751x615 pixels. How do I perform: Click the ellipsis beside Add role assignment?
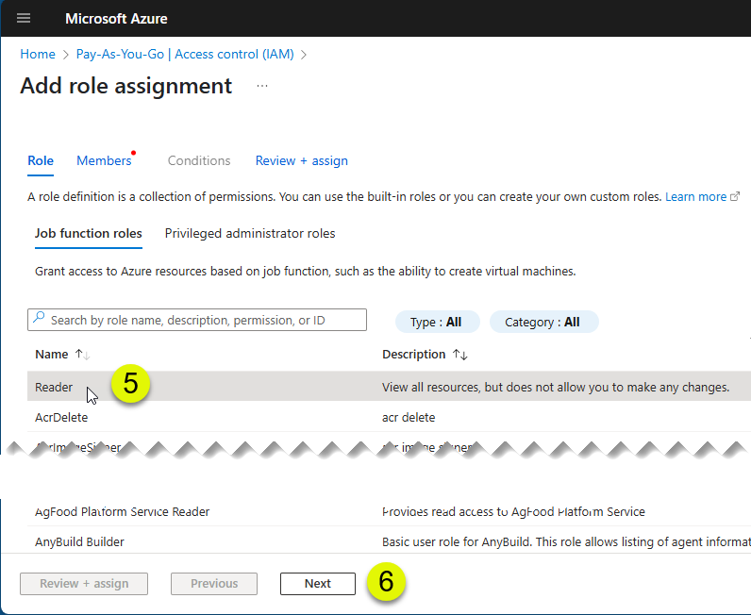(262, 86)
